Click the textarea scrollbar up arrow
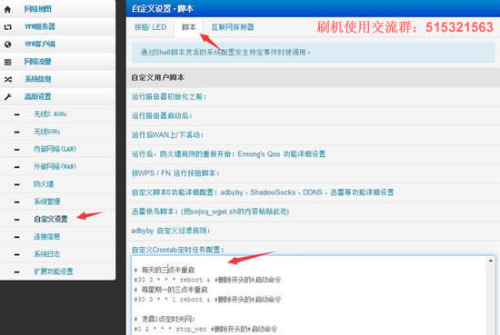Screen dimensions: 500x335 [x=491, y=261]
